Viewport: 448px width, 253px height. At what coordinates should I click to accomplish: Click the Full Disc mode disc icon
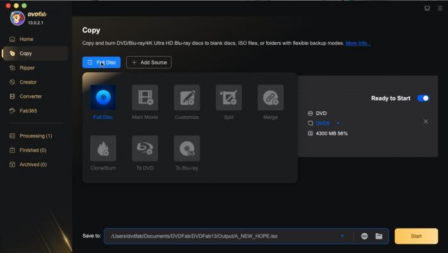(x=103, y=98)
